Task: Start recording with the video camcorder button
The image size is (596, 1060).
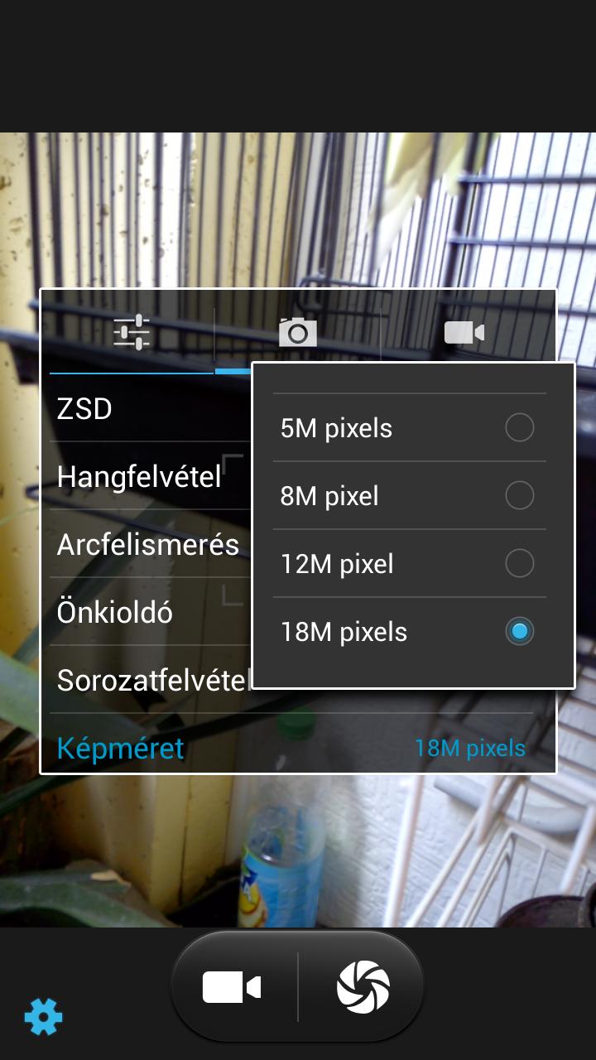Action: 232,987
